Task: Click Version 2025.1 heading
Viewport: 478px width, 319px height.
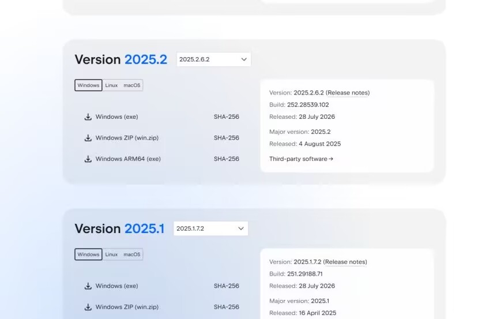Action: (119, 229)
